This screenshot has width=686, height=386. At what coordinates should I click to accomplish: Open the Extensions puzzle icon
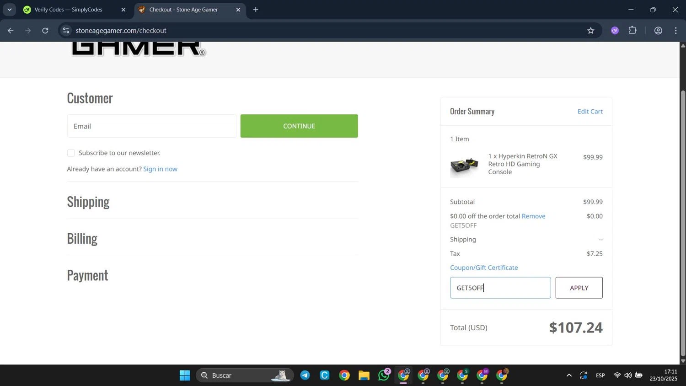click(x=632, y=31)
